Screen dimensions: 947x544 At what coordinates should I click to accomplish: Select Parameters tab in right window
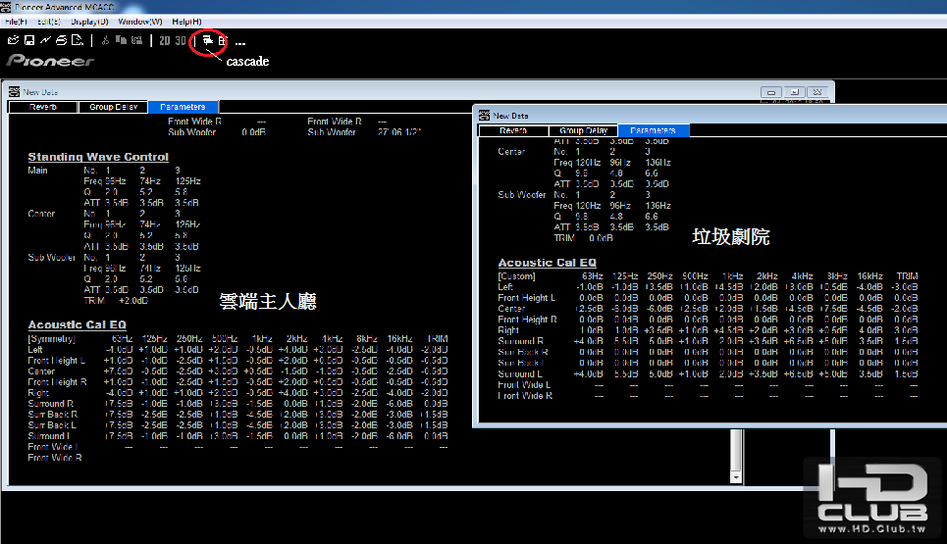coord(653,130)
